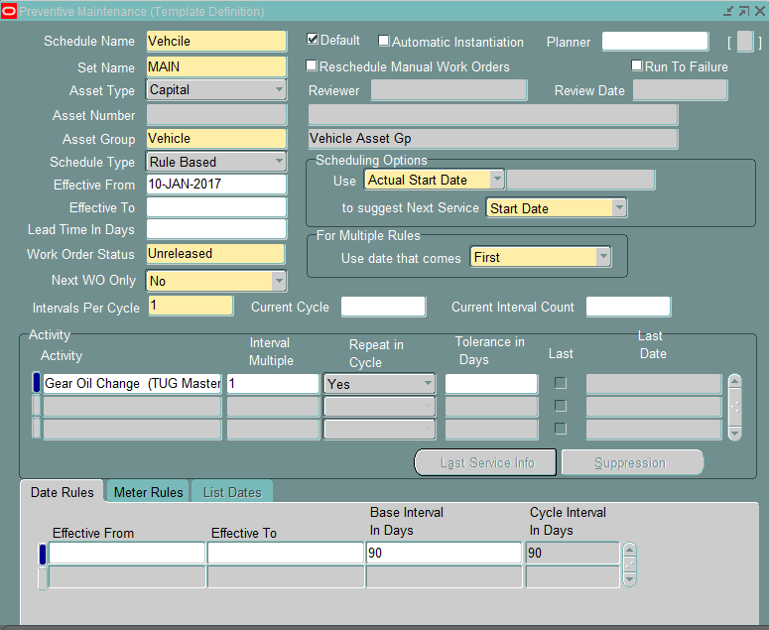This screenshot has height=630, width=769.
Task: Open the List Dates tab
Action: point(232,492)
